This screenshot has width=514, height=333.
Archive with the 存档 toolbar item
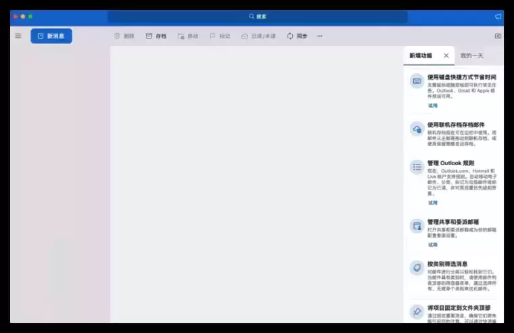click(x=156, y=36)
